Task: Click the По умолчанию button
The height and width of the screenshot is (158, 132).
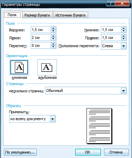Action: click(20, 152)
